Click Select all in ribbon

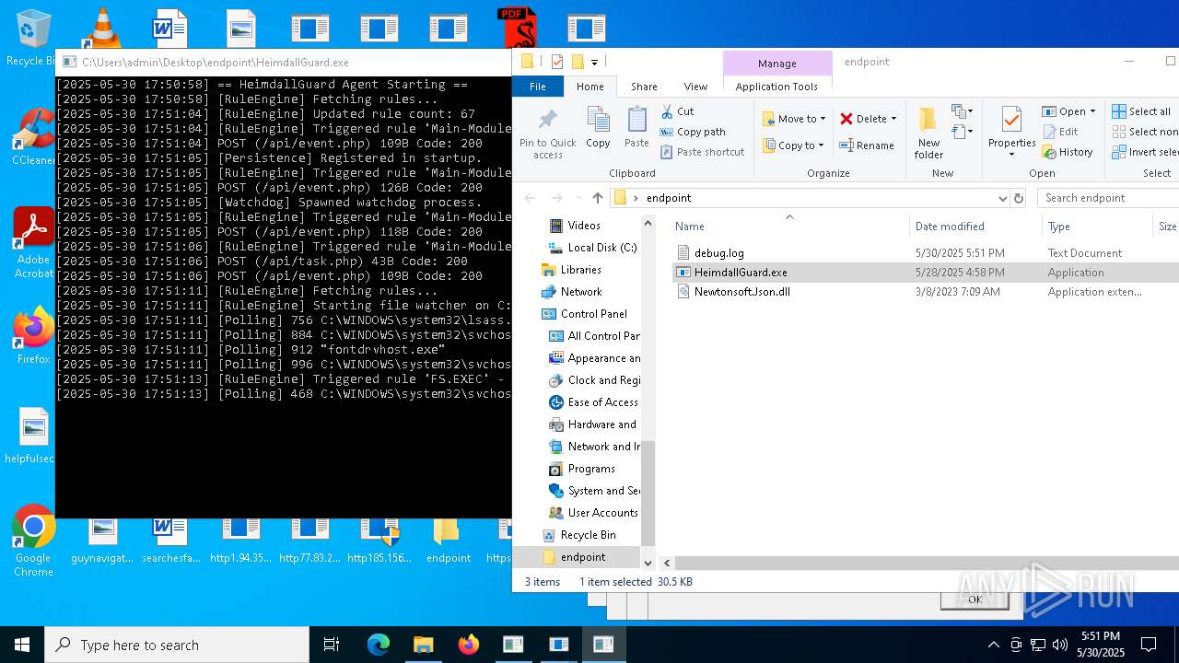click(x=1141, y=111)
